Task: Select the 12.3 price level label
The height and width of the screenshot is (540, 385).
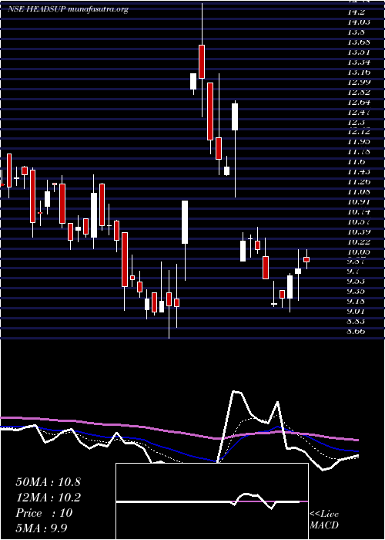Action: click(357, 122)
